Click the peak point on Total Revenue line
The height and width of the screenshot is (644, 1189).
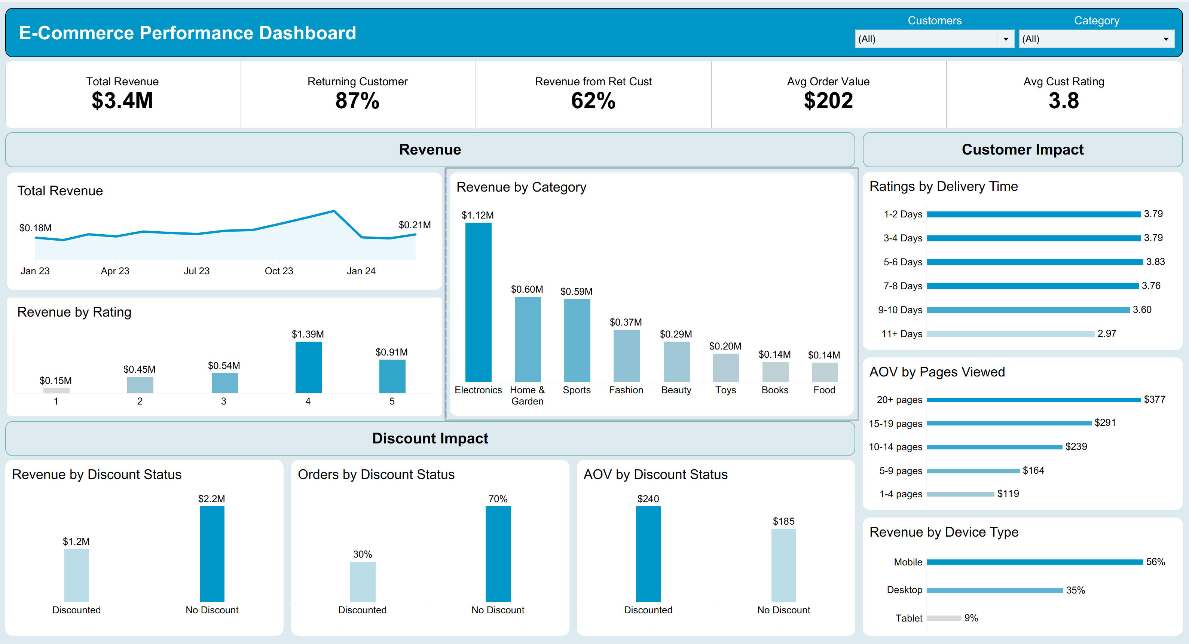point(334,211)
